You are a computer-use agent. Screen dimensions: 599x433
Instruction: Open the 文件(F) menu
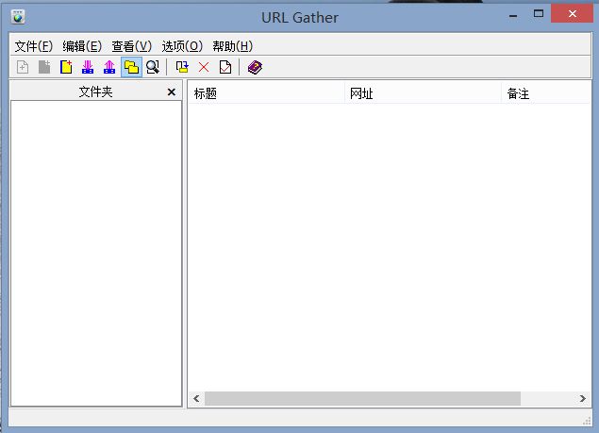pyautogui.click(x=34, y=46)
